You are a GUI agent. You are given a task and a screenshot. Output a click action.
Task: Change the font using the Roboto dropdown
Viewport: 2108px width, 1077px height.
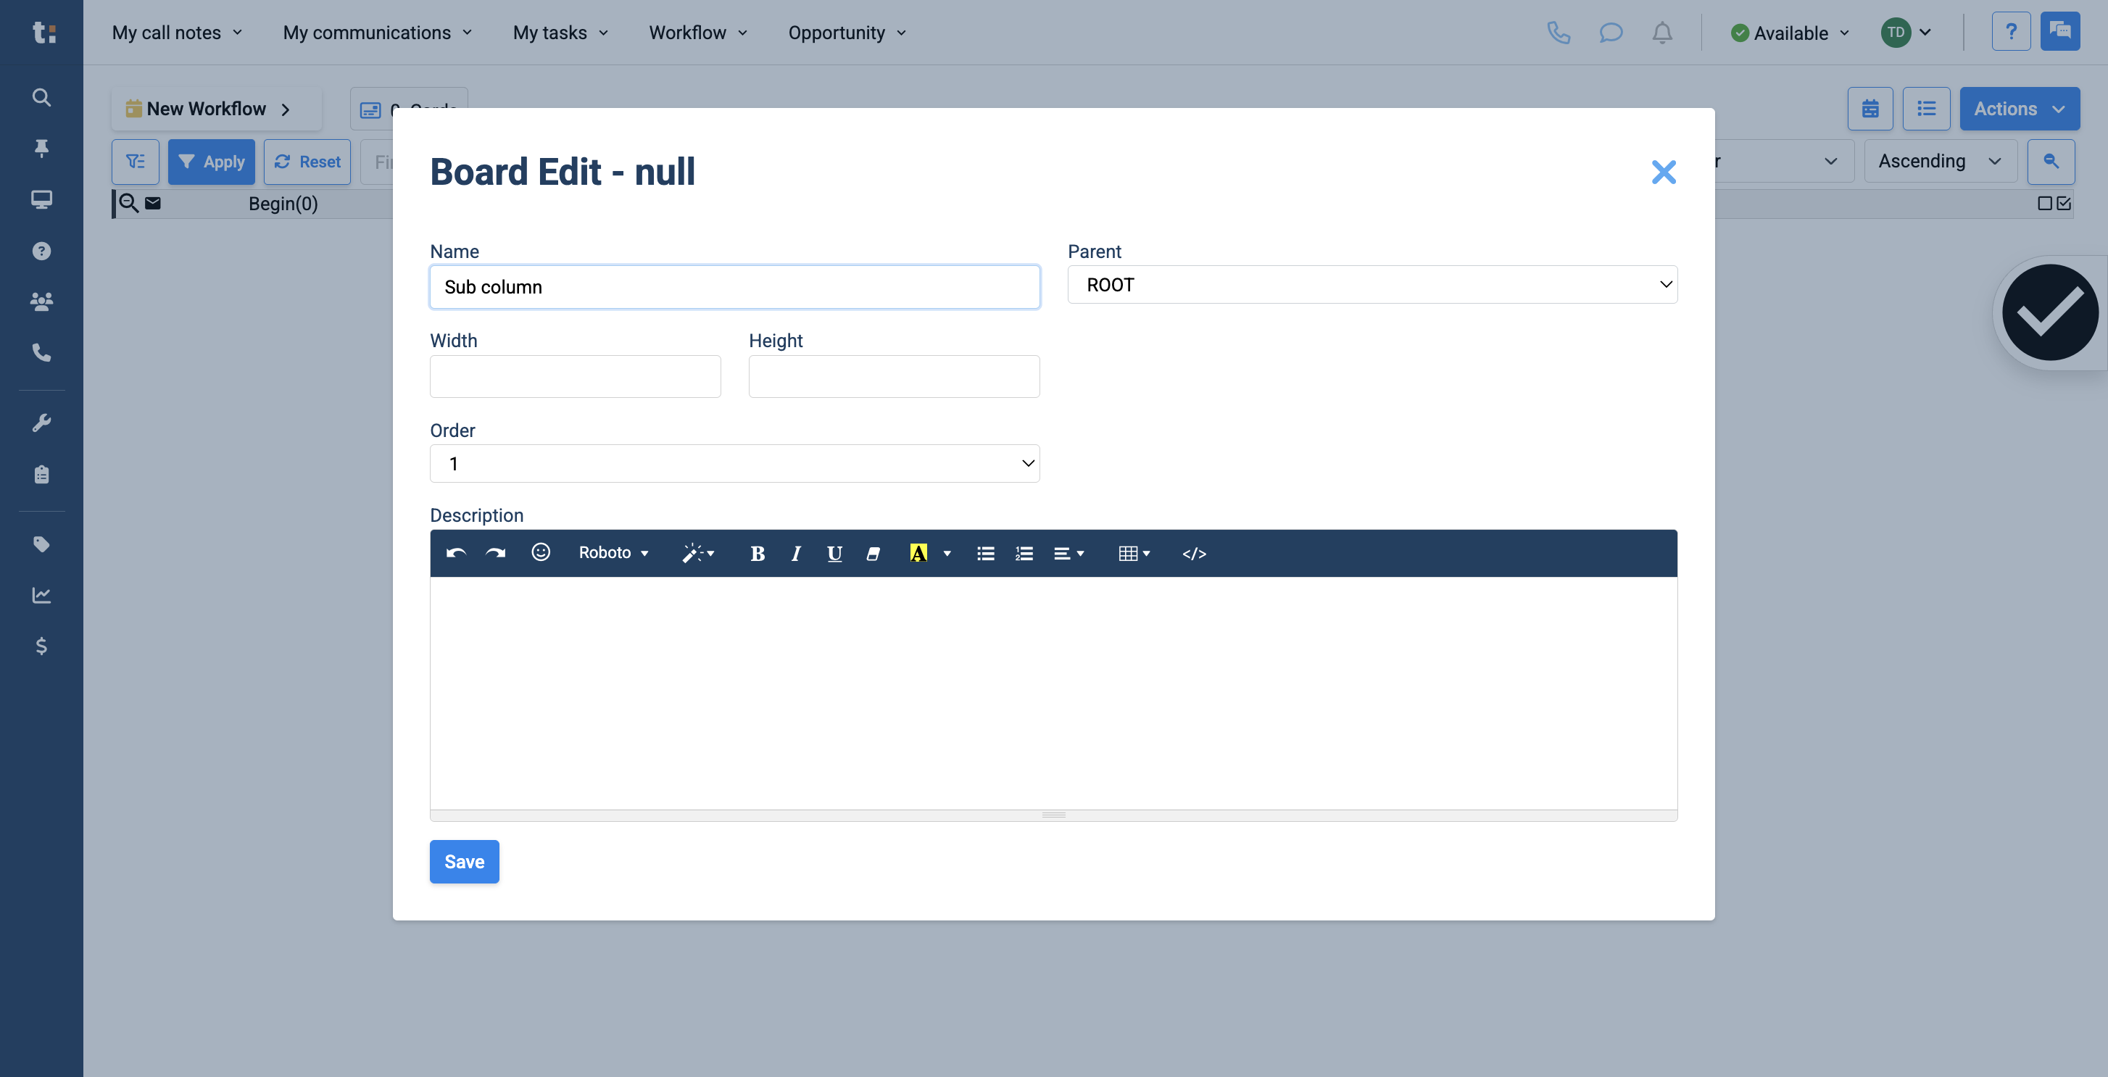(x=612, y=553)
